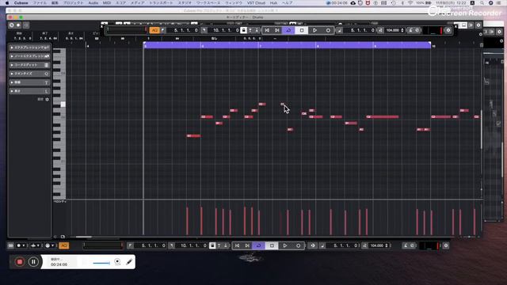Viewport: 507px width, 285px height.
Task: Adjust tempo stepper in bottom transport bar
Action: coord(387,245)
